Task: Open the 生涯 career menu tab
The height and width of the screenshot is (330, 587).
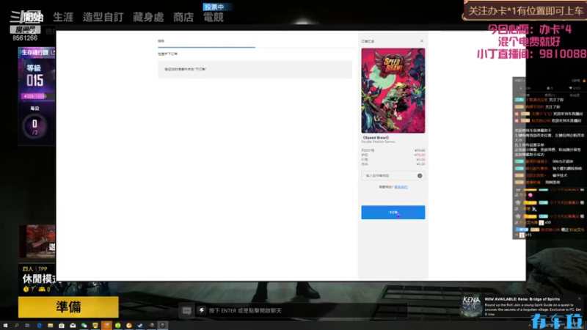Action: [63, 17]
